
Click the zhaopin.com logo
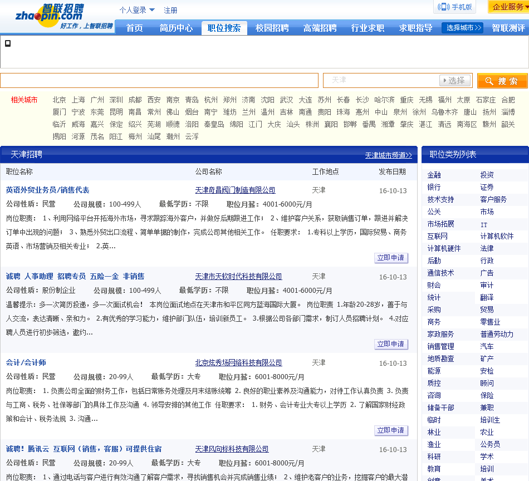pos(63,17)
